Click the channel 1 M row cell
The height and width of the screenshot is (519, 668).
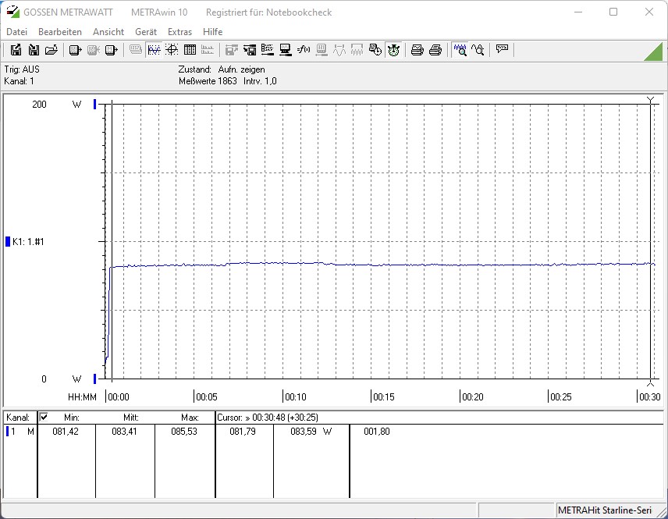coord(20,432)
